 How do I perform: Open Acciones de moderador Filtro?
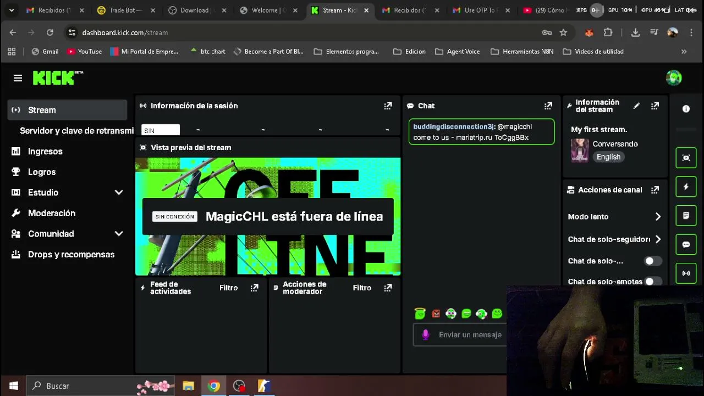coord(362,288)
